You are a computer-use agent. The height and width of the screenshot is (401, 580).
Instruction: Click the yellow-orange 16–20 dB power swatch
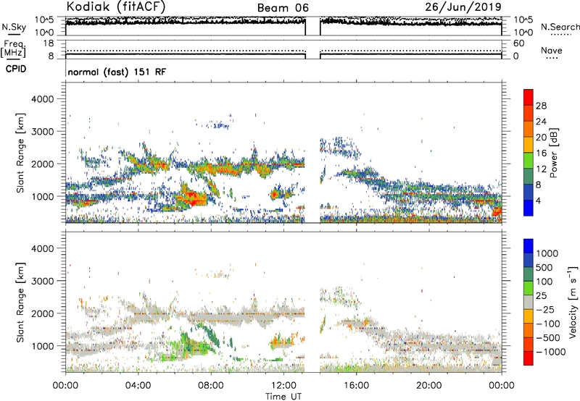(x=529, y=145)
